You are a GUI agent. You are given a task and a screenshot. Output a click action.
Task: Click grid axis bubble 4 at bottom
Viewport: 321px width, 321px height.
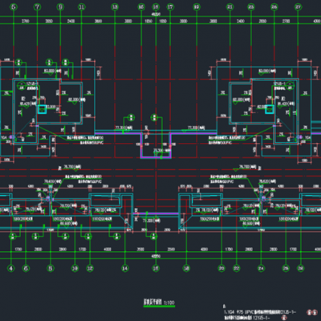(11, 268)
